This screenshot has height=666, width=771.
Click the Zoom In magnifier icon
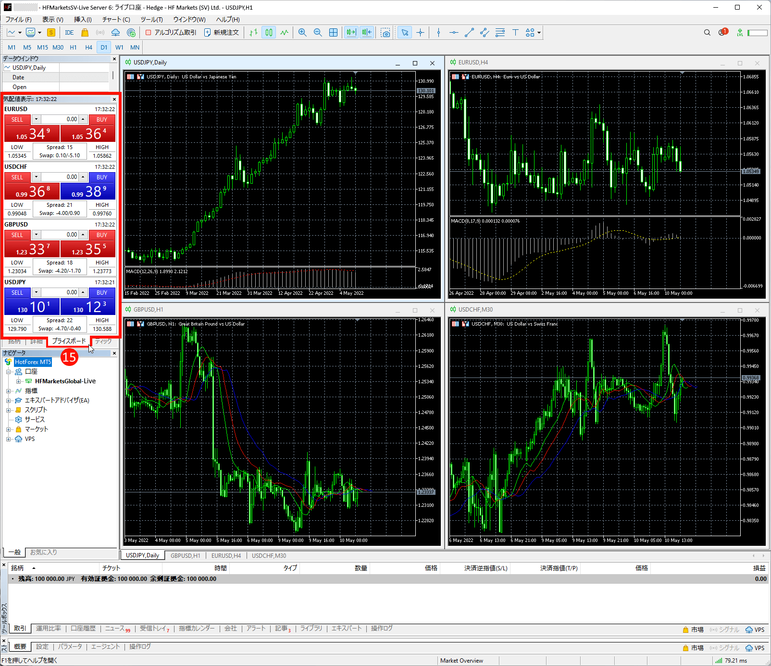click(x=302, y=33)
